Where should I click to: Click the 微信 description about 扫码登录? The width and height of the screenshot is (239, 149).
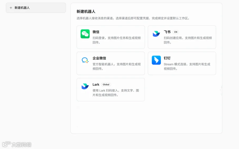(117, 40)
